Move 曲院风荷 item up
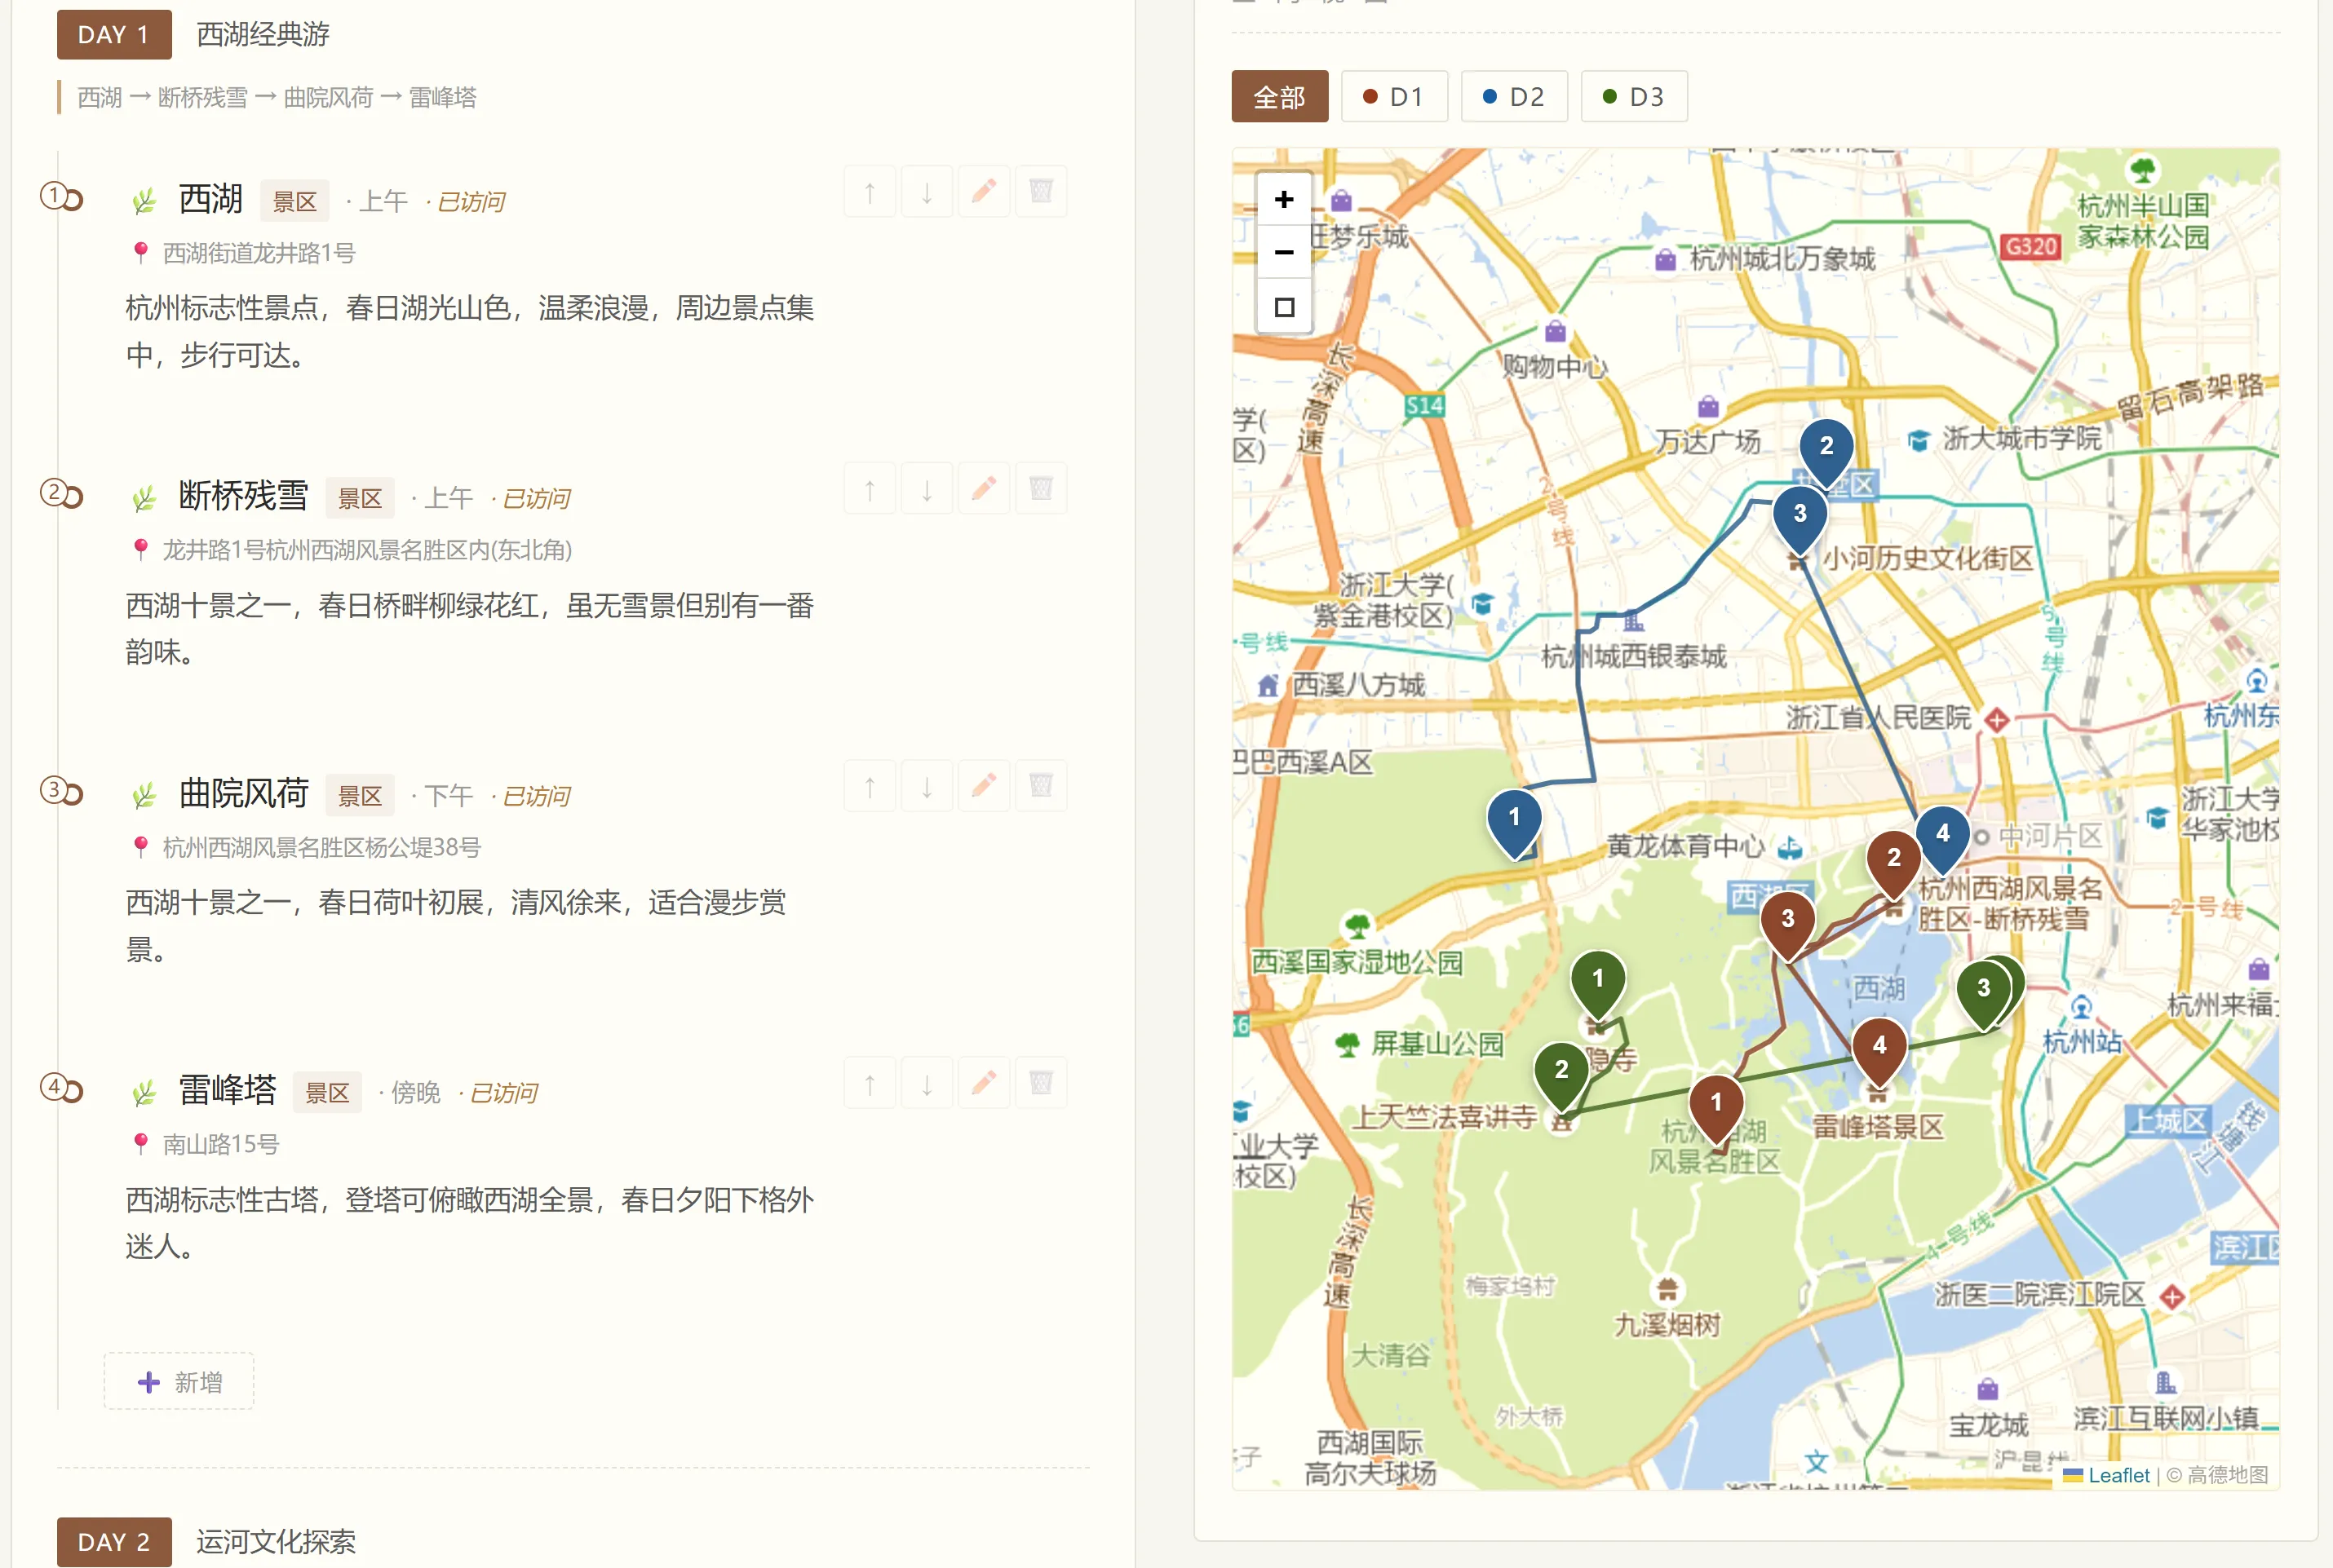This screenshot has height=1568, width=2333. pyautogui.click(x=870, y=786)
